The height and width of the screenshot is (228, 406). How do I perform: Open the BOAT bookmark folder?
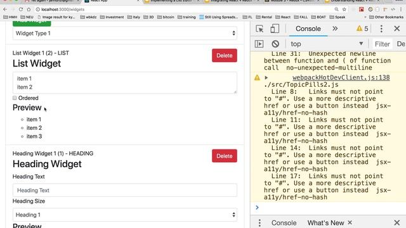[318, 17]
